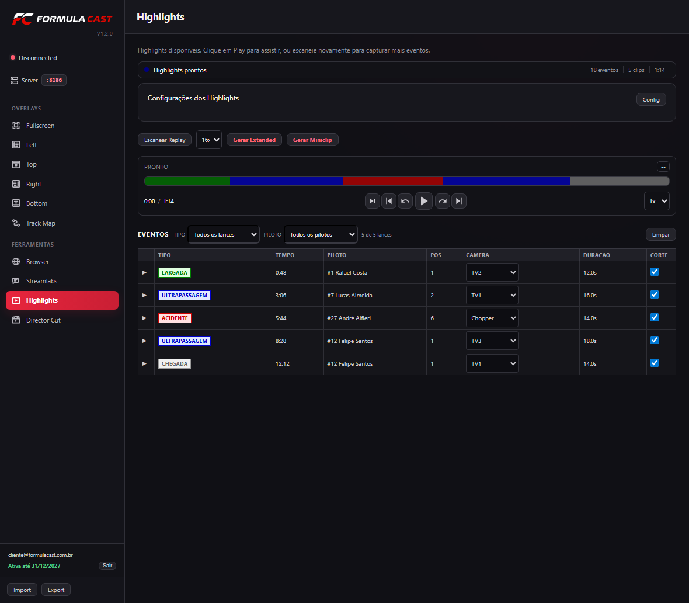This screenshot has height=603, width=689.
Task: Toggle Corte checkbox for Lucas Almeida row
Action: click(655, 294)
